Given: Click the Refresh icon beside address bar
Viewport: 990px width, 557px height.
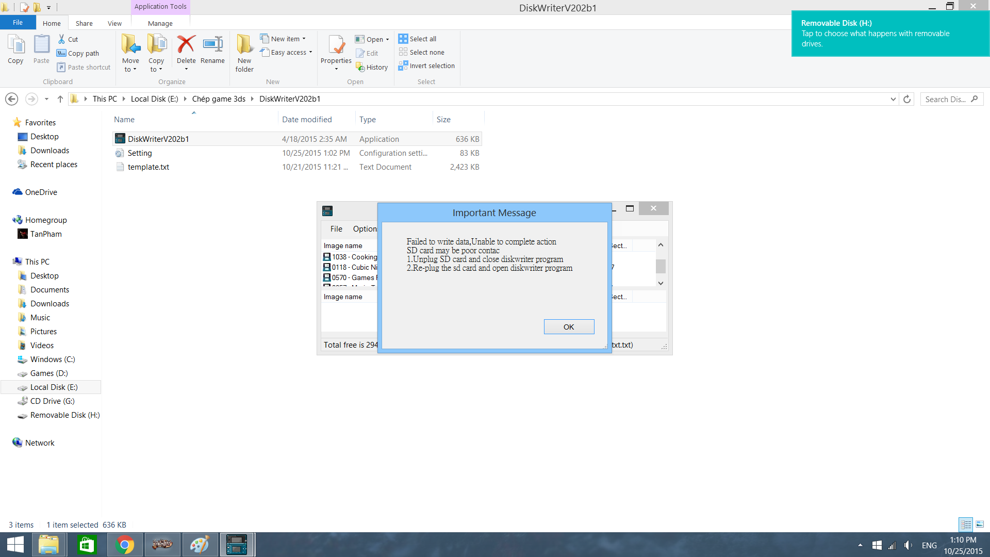Looking at the screenshot, I should click(907, 99).
